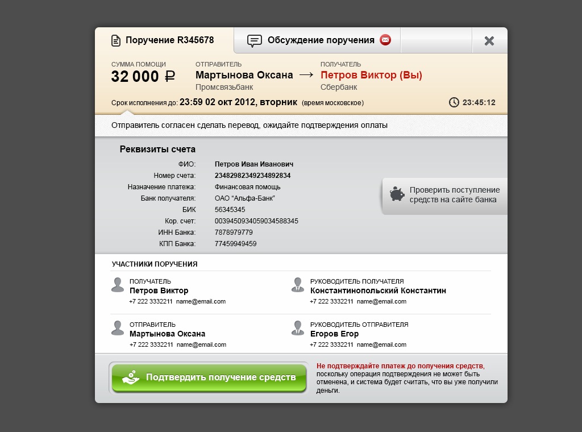The height and width of the screenshot is (432, 582).
Task: Click the account number 2348298234923489​2834
Action: [x=252, y=176]
